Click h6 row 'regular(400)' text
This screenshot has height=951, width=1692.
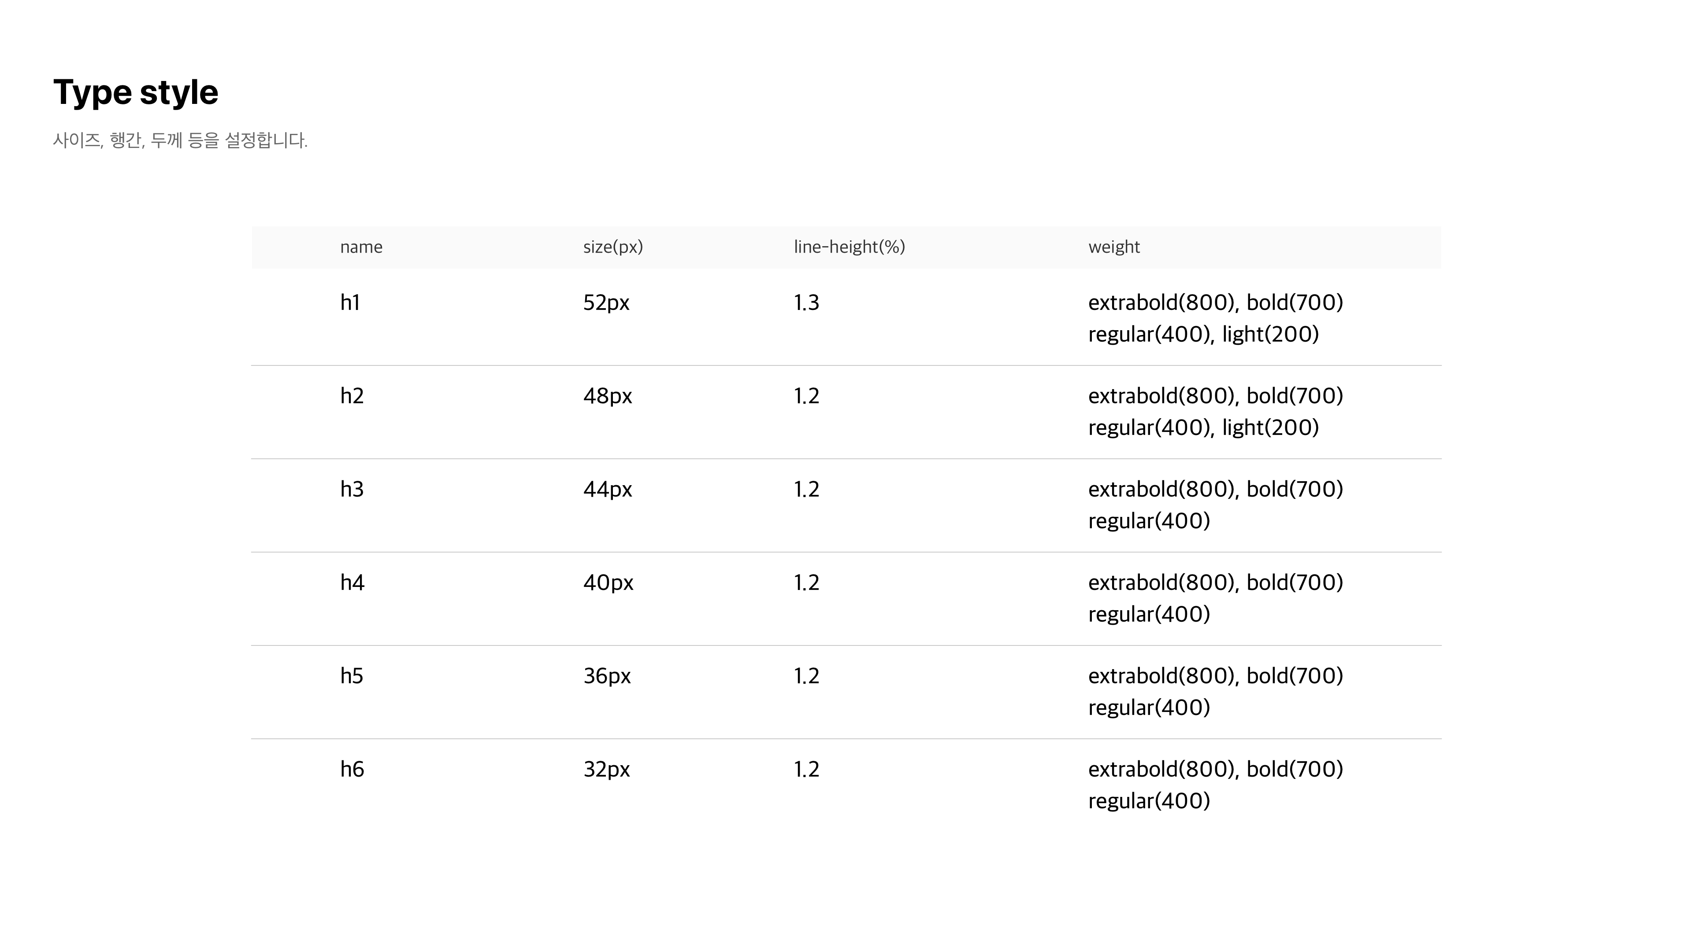[1149, 801]
